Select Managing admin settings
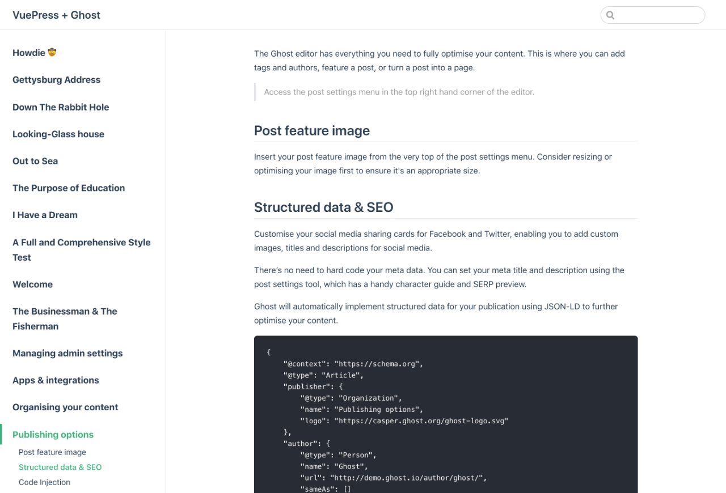Image resolution: width=726 pixels, height=493 pixels. pos(67,353)
